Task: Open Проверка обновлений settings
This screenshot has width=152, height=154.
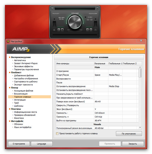Action: coord(25,115)
